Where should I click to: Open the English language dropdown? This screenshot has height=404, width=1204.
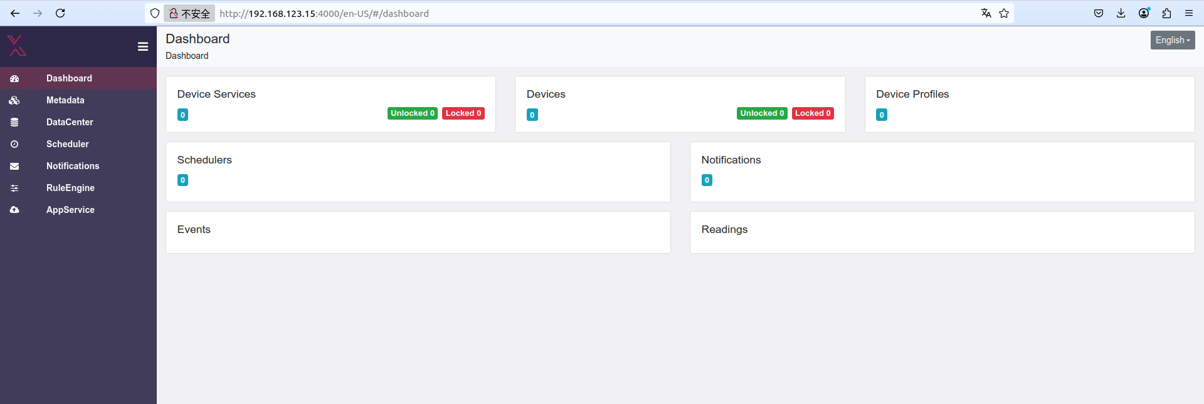coord(1172,40)
